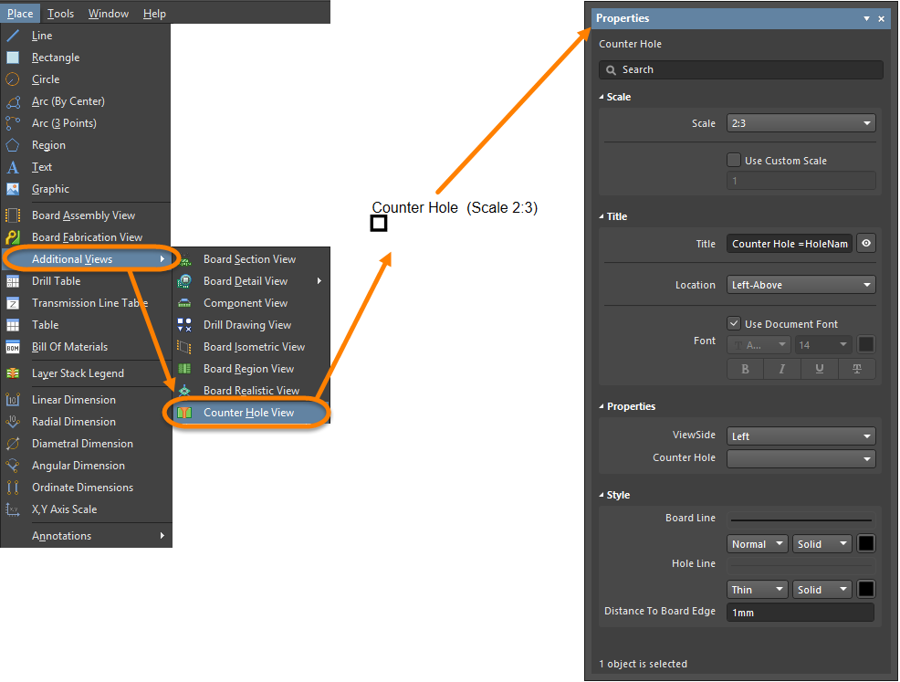Viewport: 900px width, 682px height.
Task: Open the ViewSide dropdown
Action: [x=801, y=436]
